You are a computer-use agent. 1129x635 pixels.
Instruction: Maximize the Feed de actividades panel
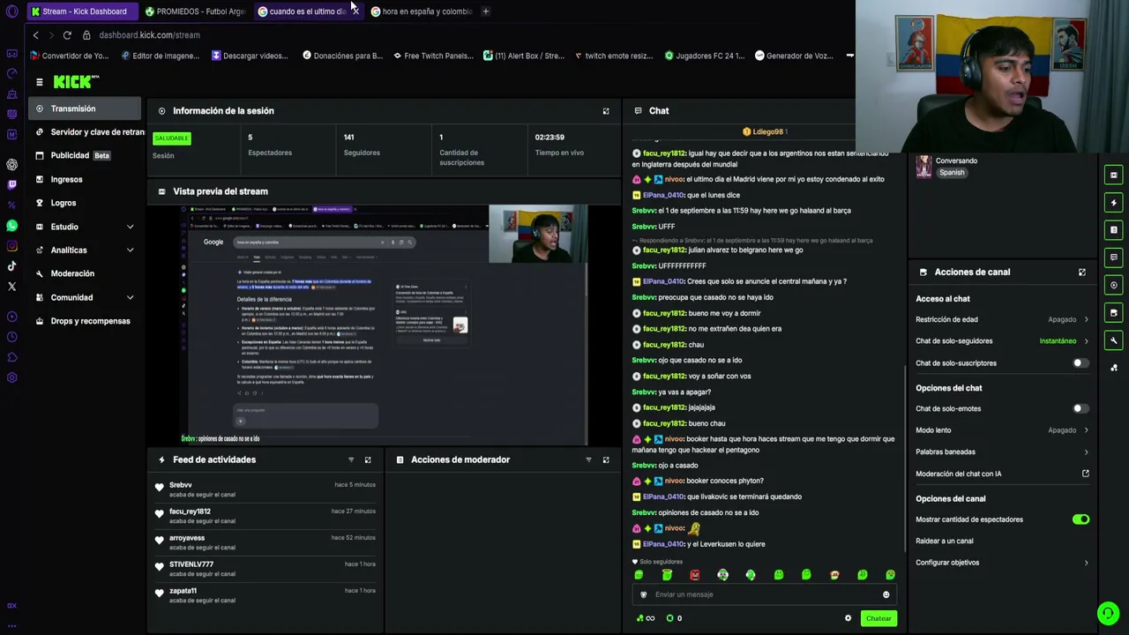coord(368,459)
